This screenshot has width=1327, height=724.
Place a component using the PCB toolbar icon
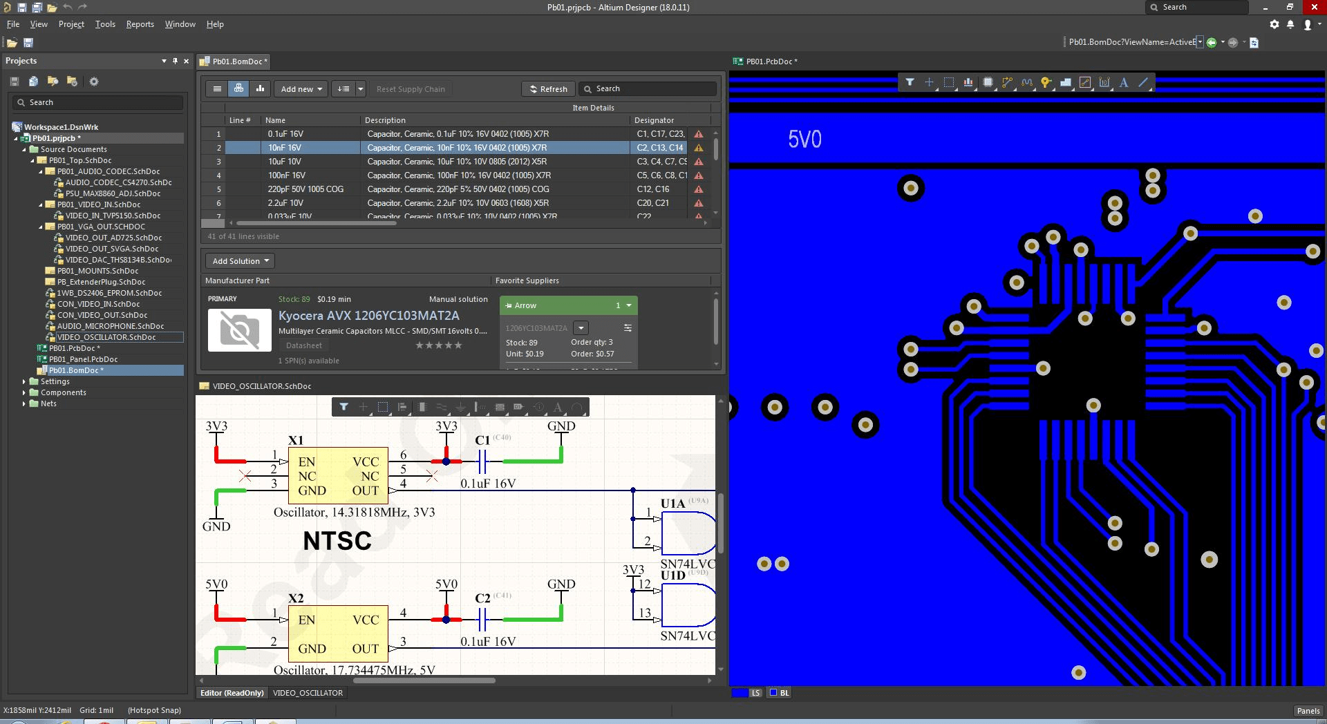(988, 83)
